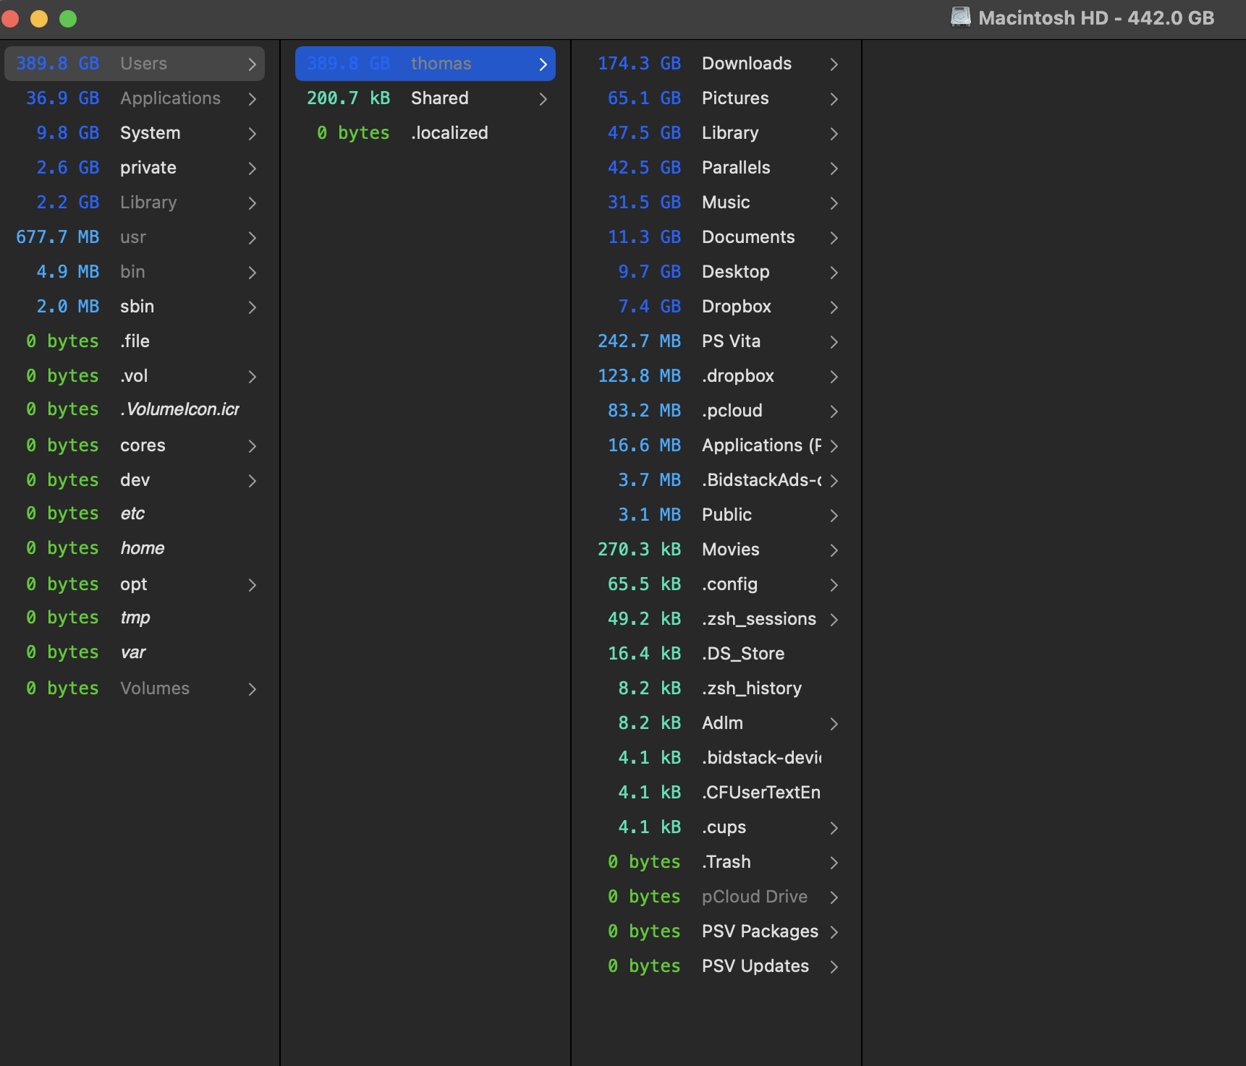The height and width of the screenshot is (1066, 1246).
Task: Click the Macintosh HD disk icon in title bar
Action: (960, 17)
